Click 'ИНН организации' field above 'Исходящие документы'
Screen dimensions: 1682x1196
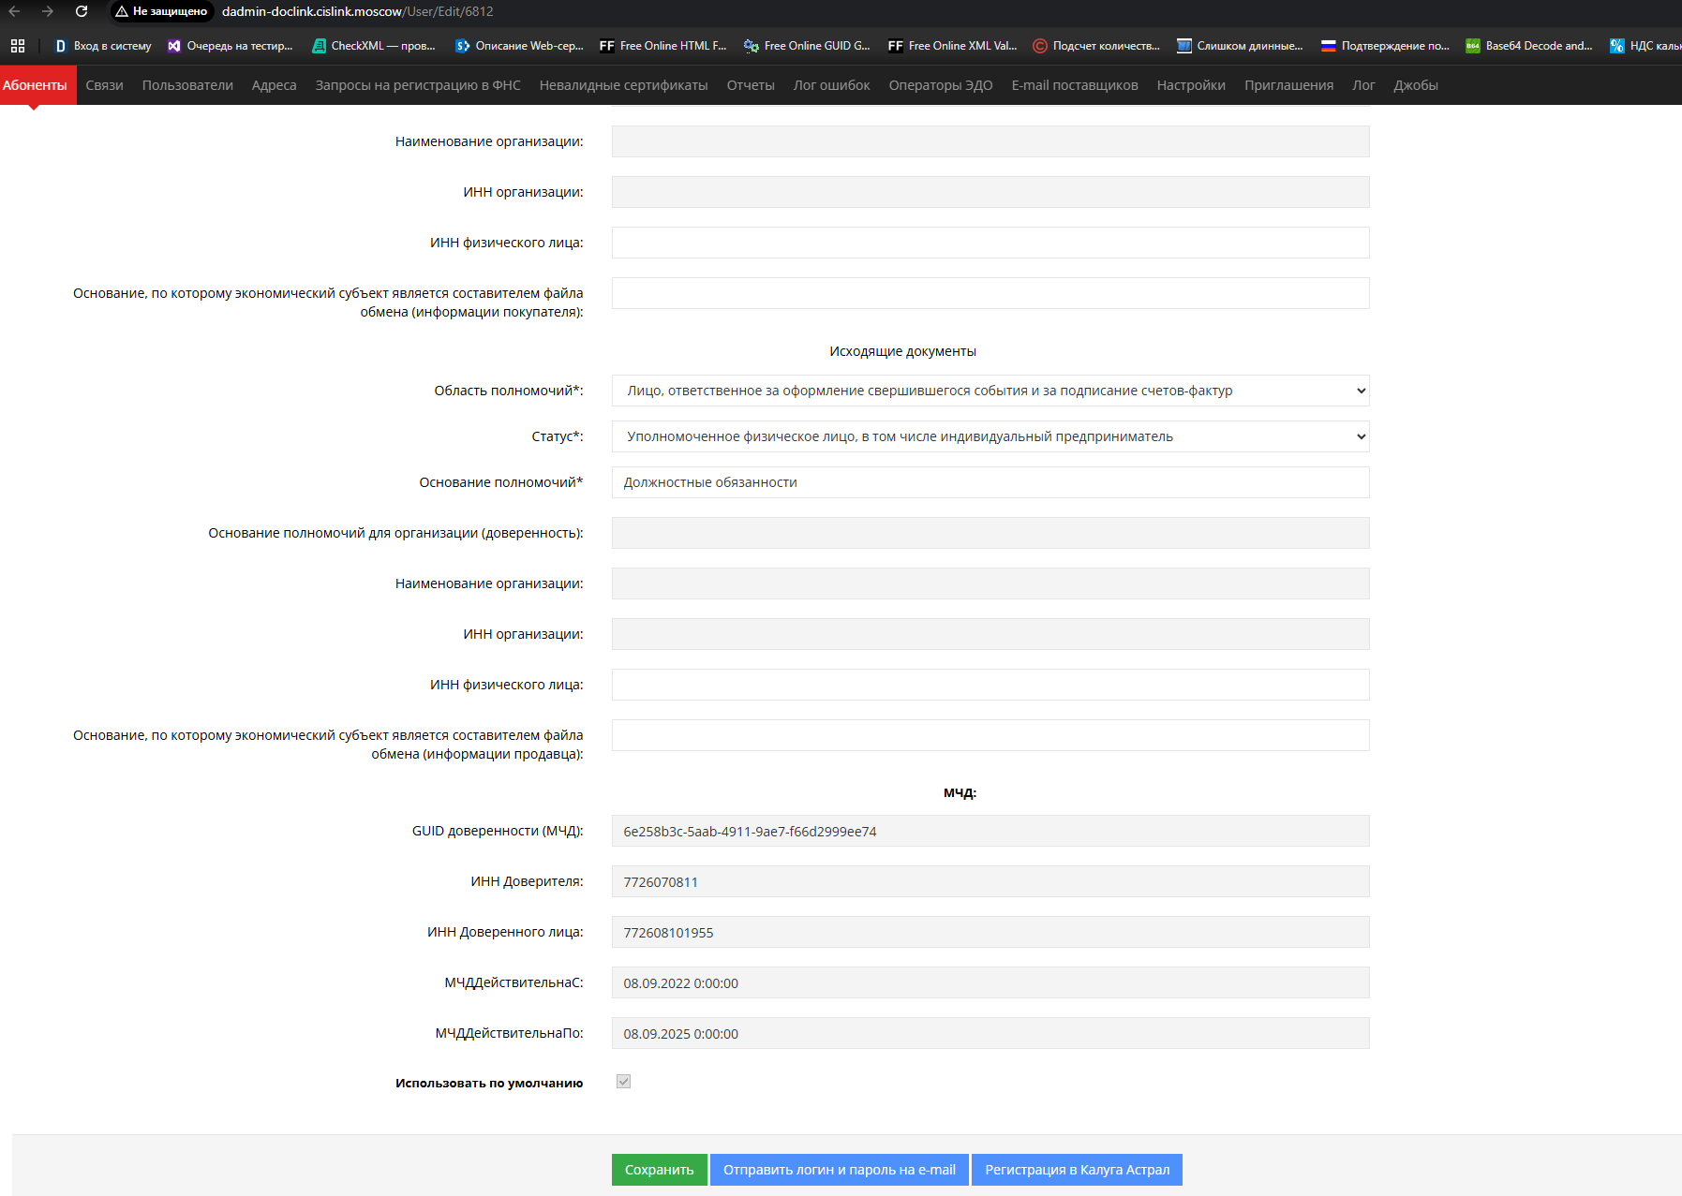(990, 192)
